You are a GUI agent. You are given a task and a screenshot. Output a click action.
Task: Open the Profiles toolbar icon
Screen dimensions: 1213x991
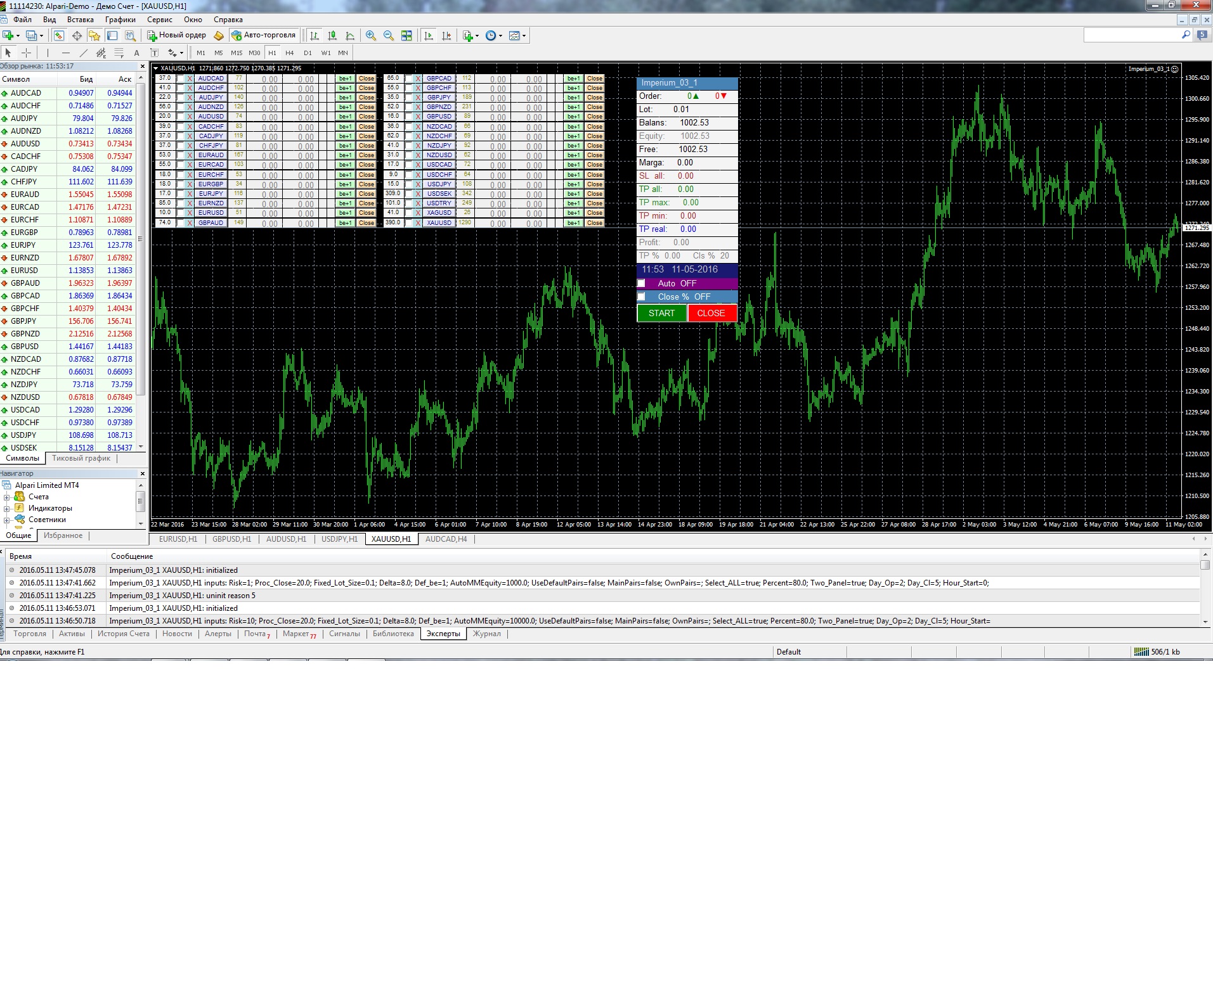32,35
